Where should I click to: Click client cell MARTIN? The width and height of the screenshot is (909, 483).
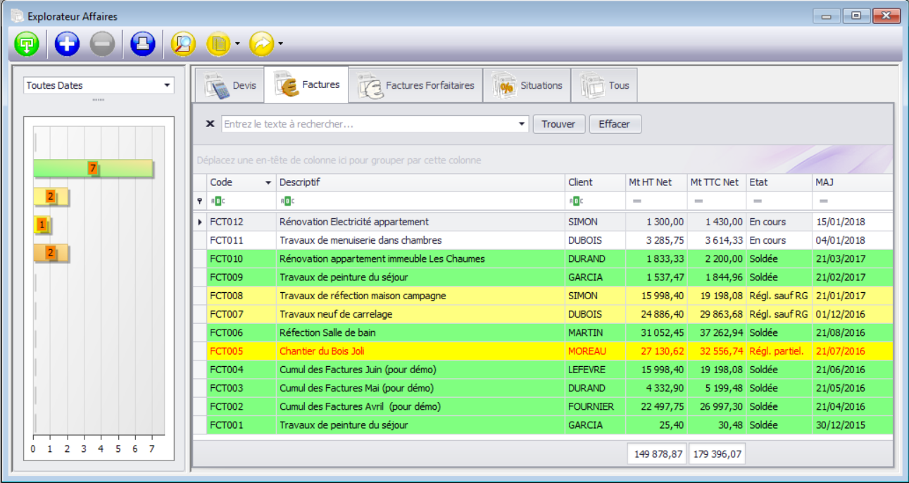(x=595, y=332)
